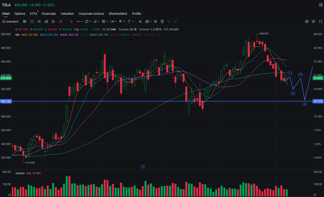The width and height of the screenshot is (324, 197).
Task: Click the 19.77% label on right axis
Action: [318, 101]
